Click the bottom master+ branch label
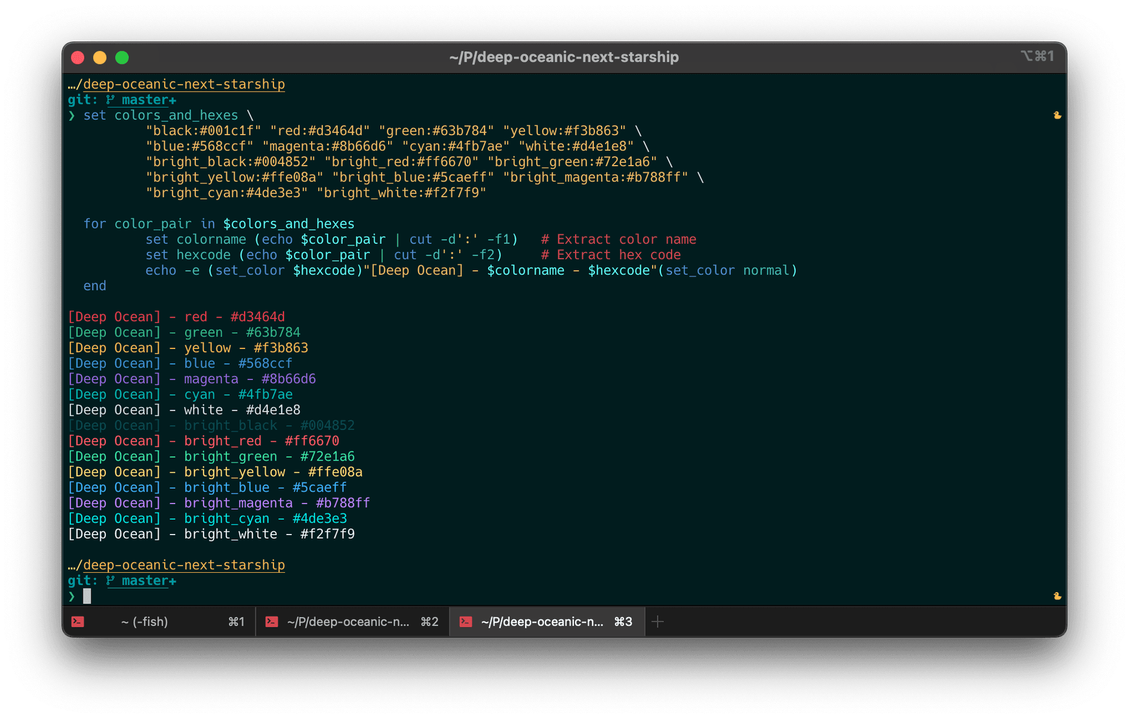Image resolution: width=1129 pixels, height=719 pixels. (x=149, y=581)
